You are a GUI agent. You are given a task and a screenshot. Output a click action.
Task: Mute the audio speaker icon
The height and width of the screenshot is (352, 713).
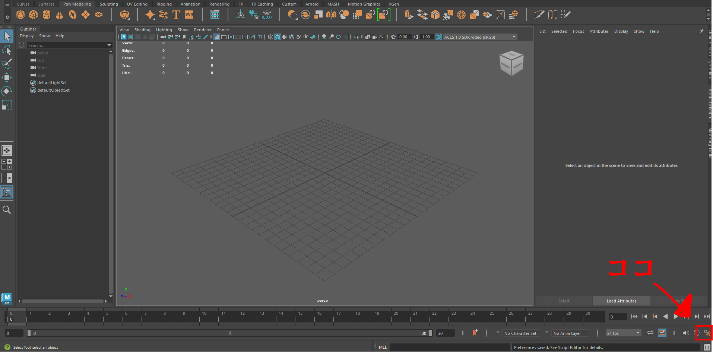tap(686, 333)
